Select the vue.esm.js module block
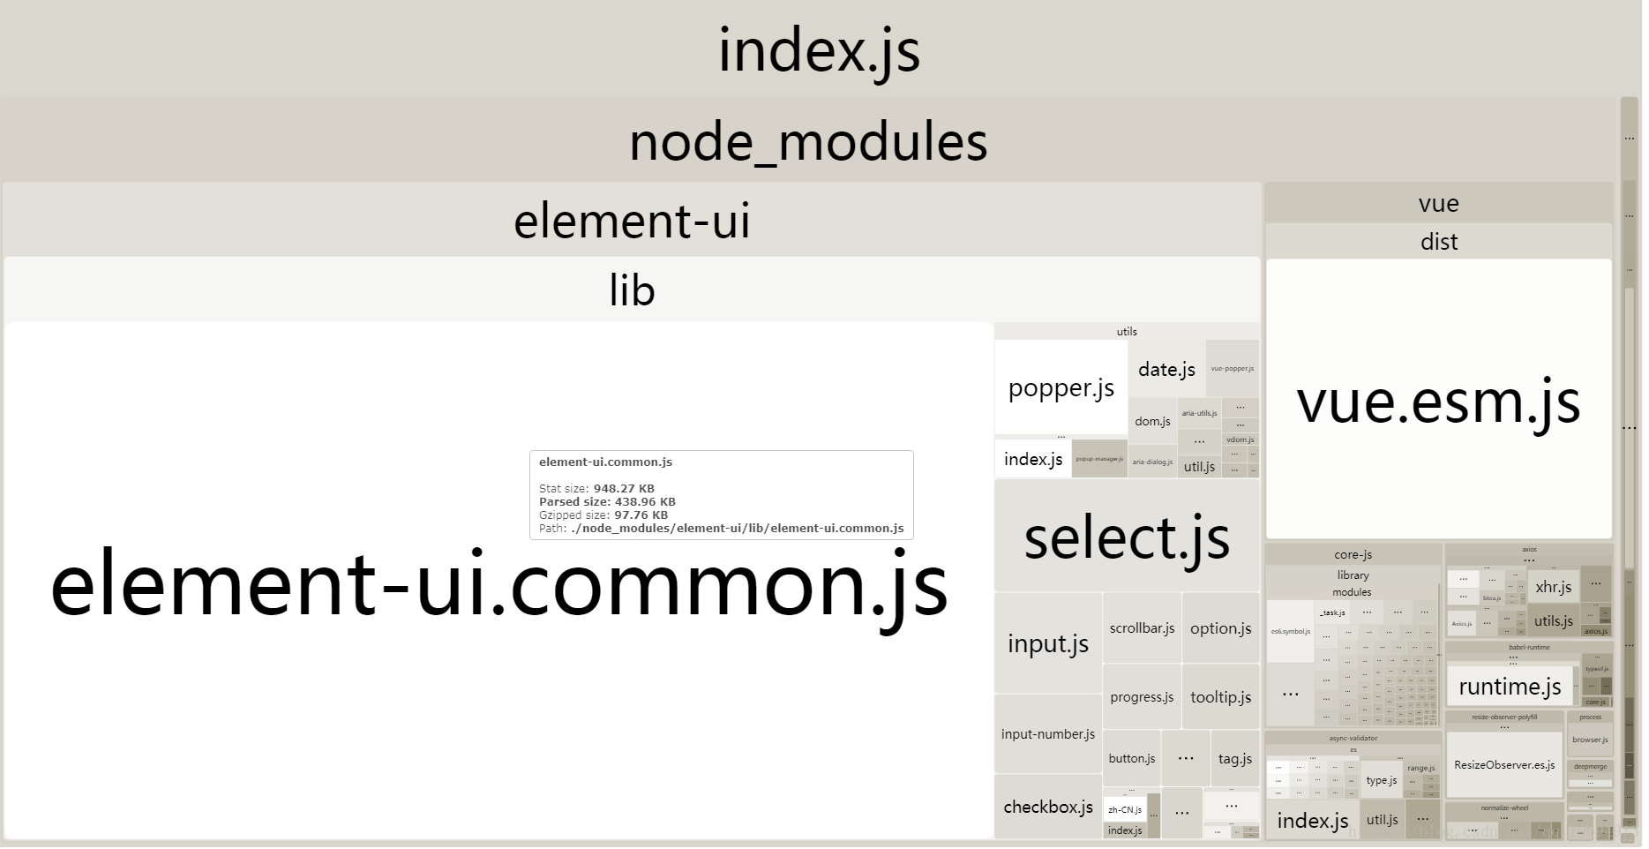 pos(1438,400)
